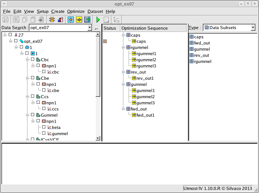Open the Dataset menu
Screen dimensions: 259x193
click(x=95, y=11)
